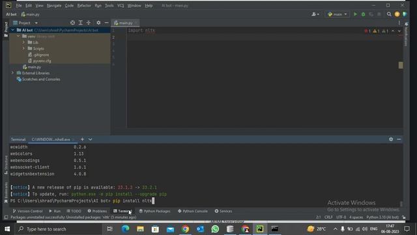Open the Run tool window tab
This screenshot has height=235, width=417.
(55, 211)
